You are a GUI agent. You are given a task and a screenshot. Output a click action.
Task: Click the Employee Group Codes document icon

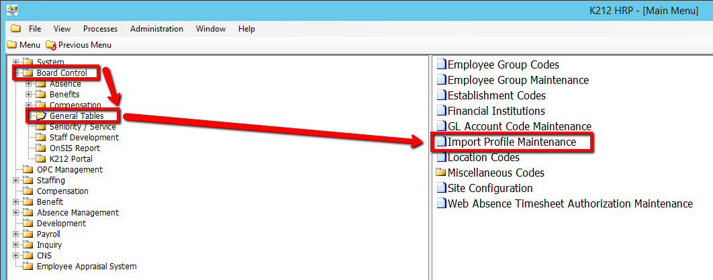441,65
